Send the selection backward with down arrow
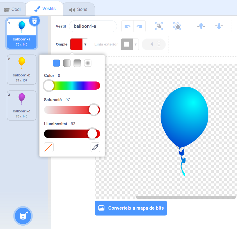 (x=219, y=26)
